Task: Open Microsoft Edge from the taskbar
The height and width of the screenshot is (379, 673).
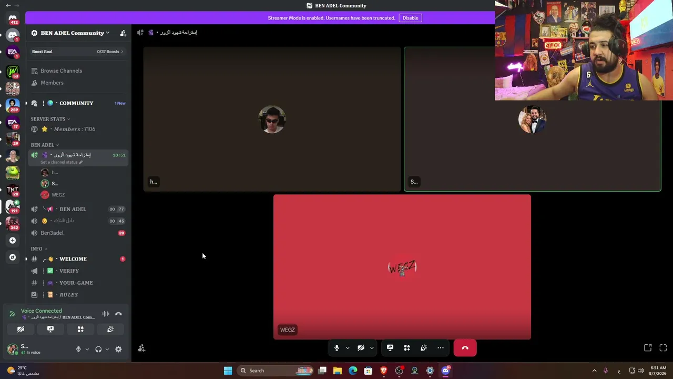Action: 353,371
